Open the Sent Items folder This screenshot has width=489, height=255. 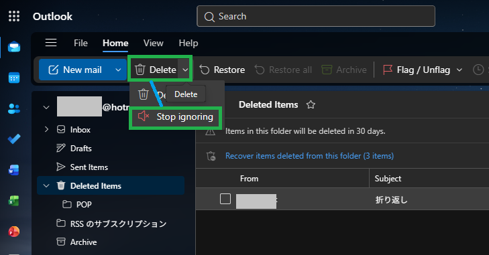89,167
